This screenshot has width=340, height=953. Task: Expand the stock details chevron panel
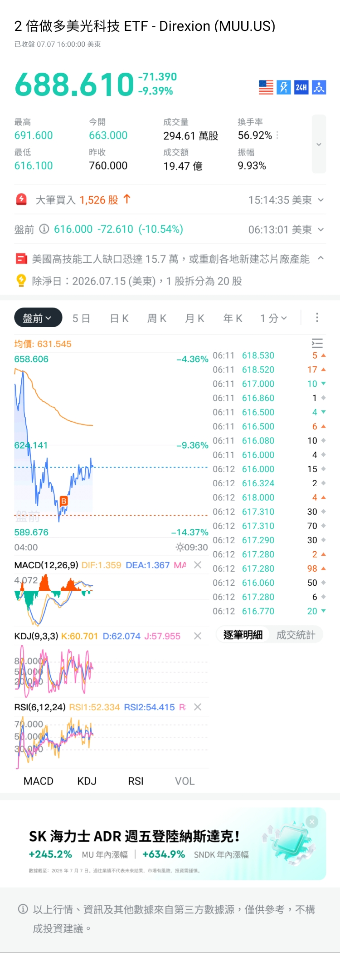pyautogui.click(x=319, y=144)
